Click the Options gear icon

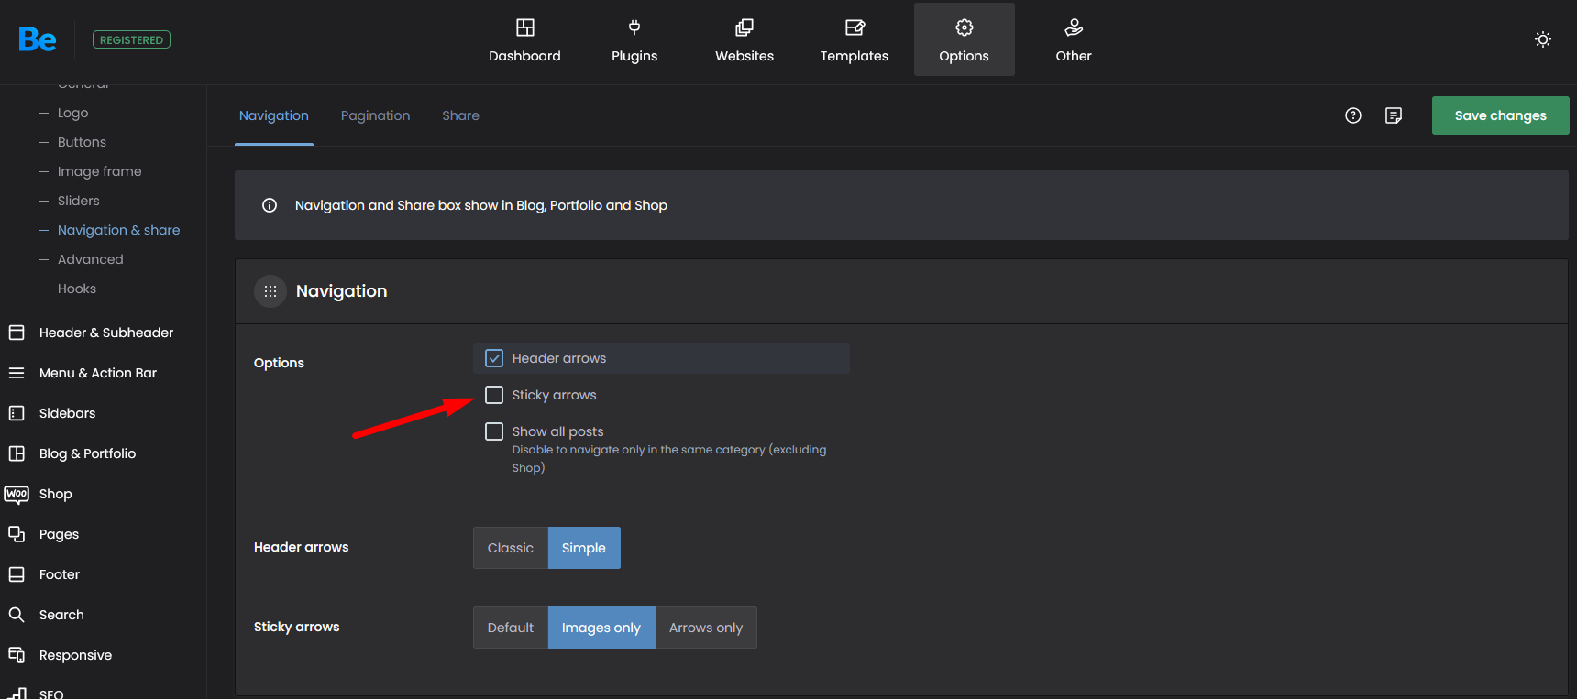tap(965, 27)
